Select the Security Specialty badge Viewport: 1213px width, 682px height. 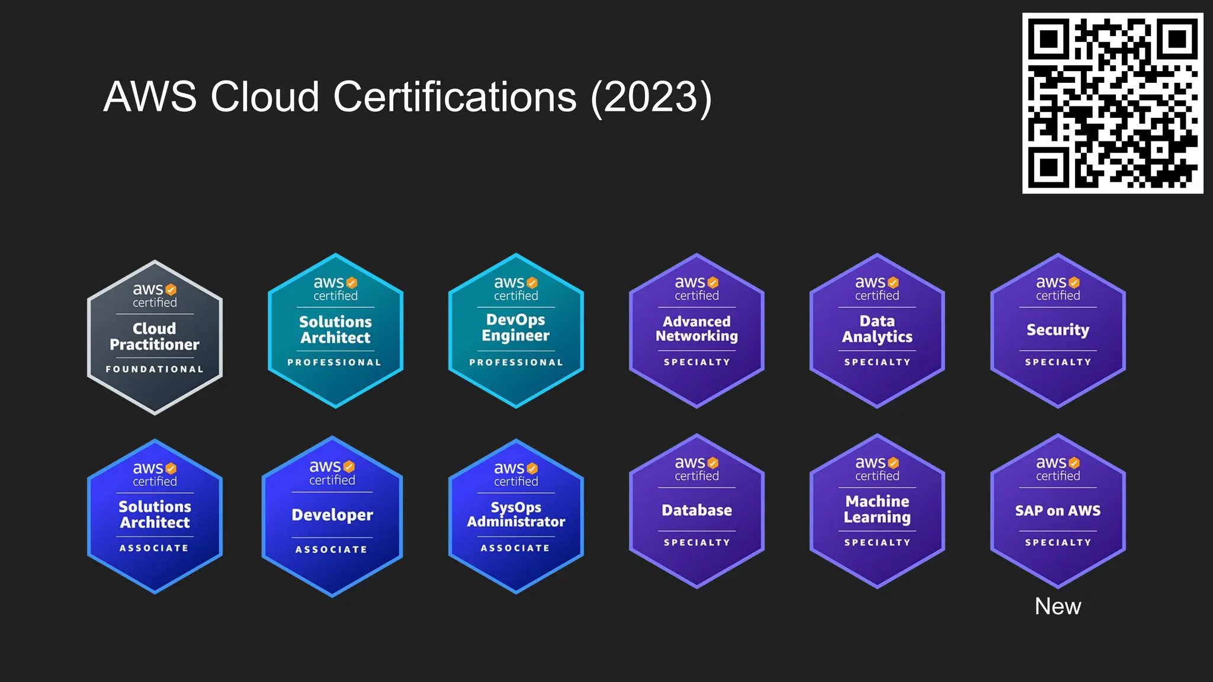click(x=1058, y=330)
